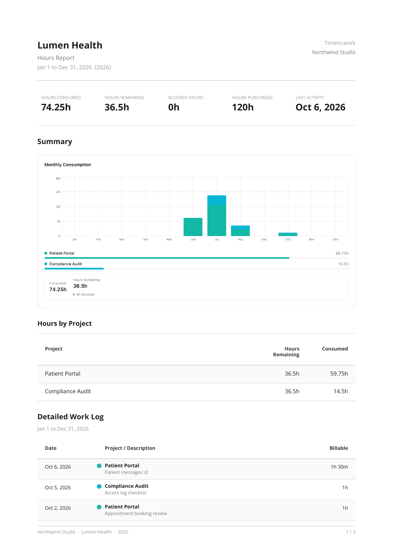Viewport: 393px width, 556px height.
Task: Click the "Project / Description" column header
Action: tap(130, 448)
